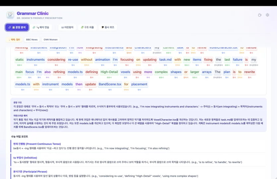
Task: Click the 'failure' word chip
Action: [x=238, y=59]
